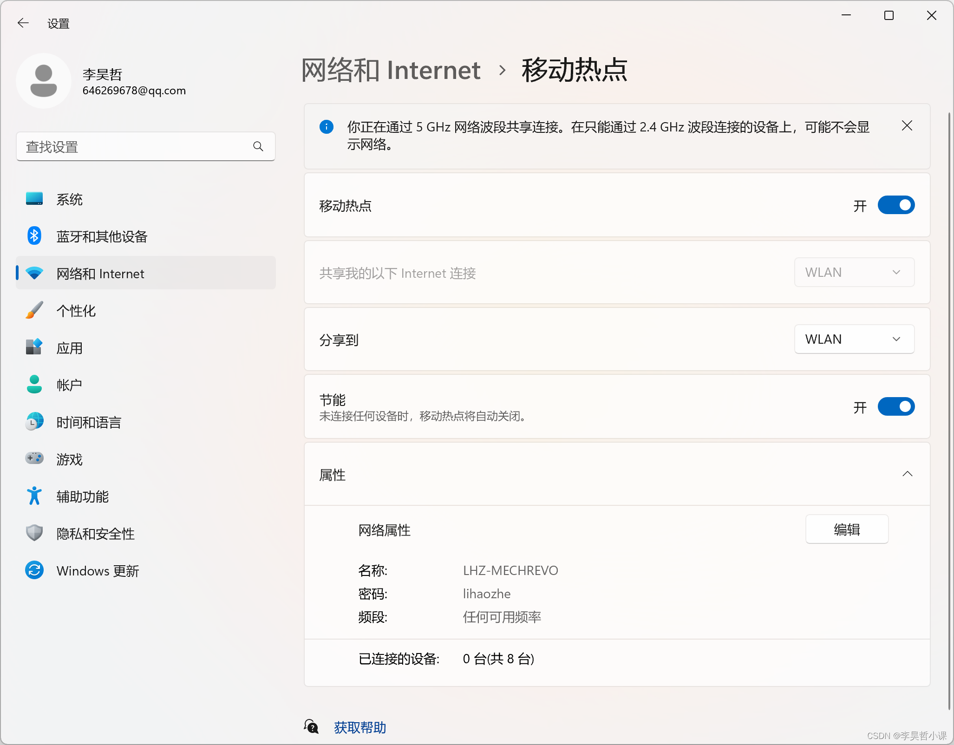Viewport: 954px width, 745px height.
Task: Click the search magnifier icon
Action: pyautogui.click(x=258, y=147)
